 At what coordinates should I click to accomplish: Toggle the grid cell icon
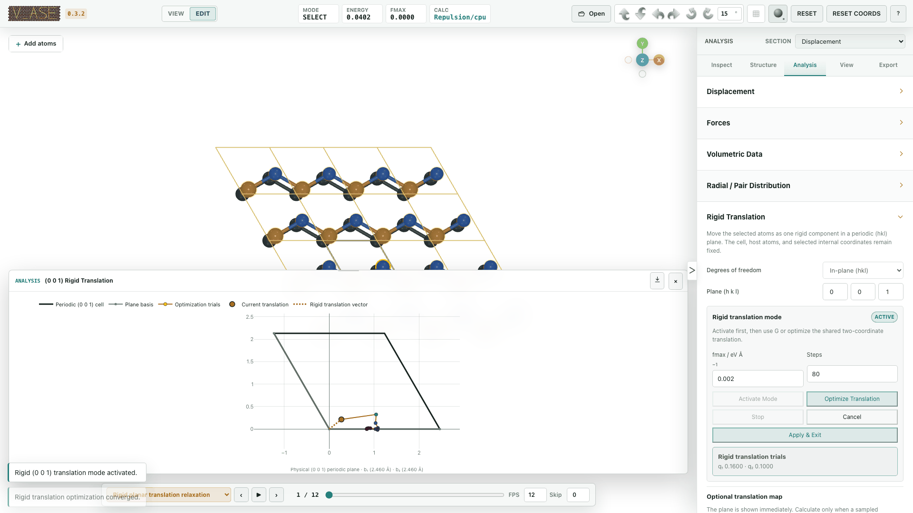[756, 14]
